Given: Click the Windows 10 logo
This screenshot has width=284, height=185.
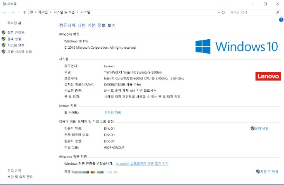Looking at the screenshot, I should tap(236, 46).
